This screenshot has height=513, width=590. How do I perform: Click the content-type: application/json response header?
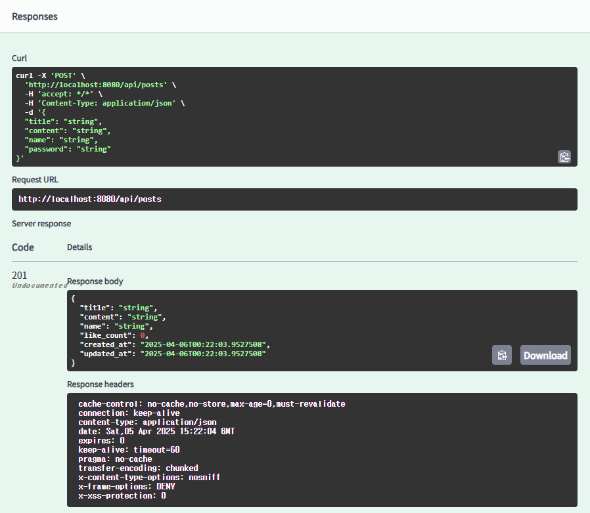coord(147,422)
